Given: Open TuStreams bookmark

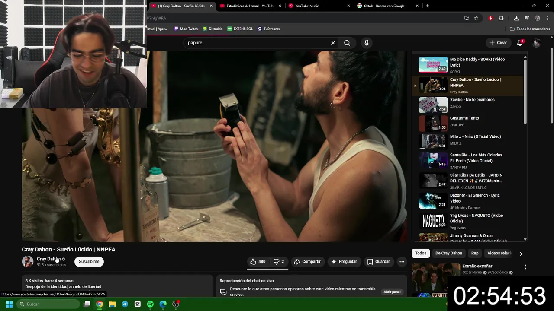Looking at the screenshot, I should tap(268, 29).
